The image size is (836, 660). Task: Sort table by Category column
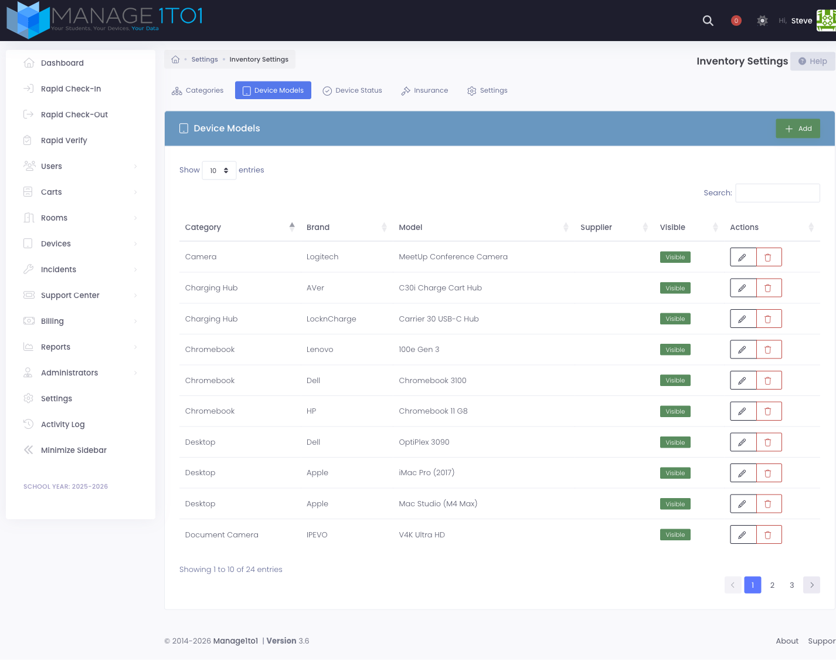point(240,227)
